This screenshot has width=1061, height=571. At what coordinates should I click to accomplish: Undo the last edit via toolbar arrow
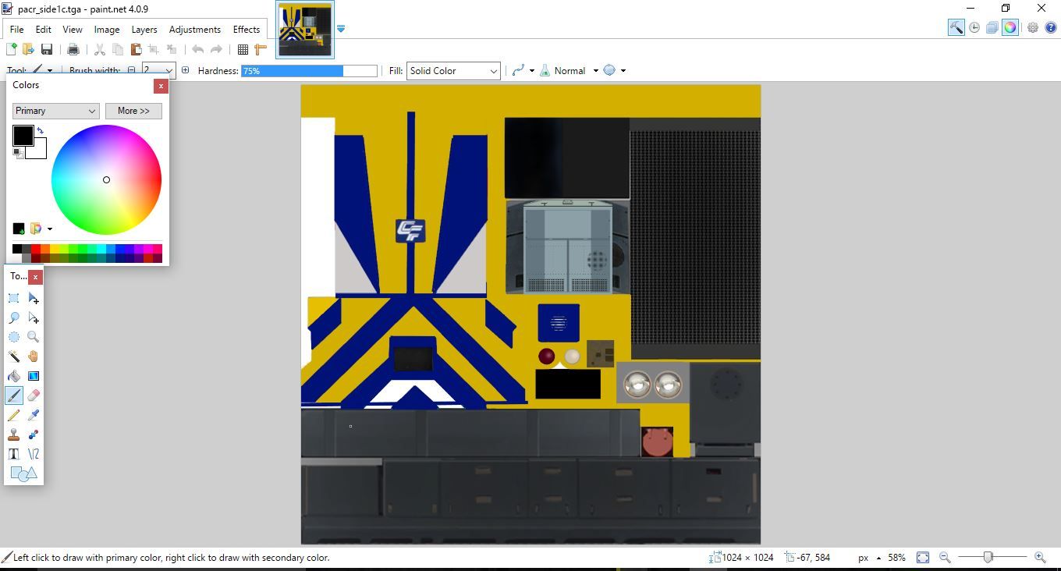point(197,49)
